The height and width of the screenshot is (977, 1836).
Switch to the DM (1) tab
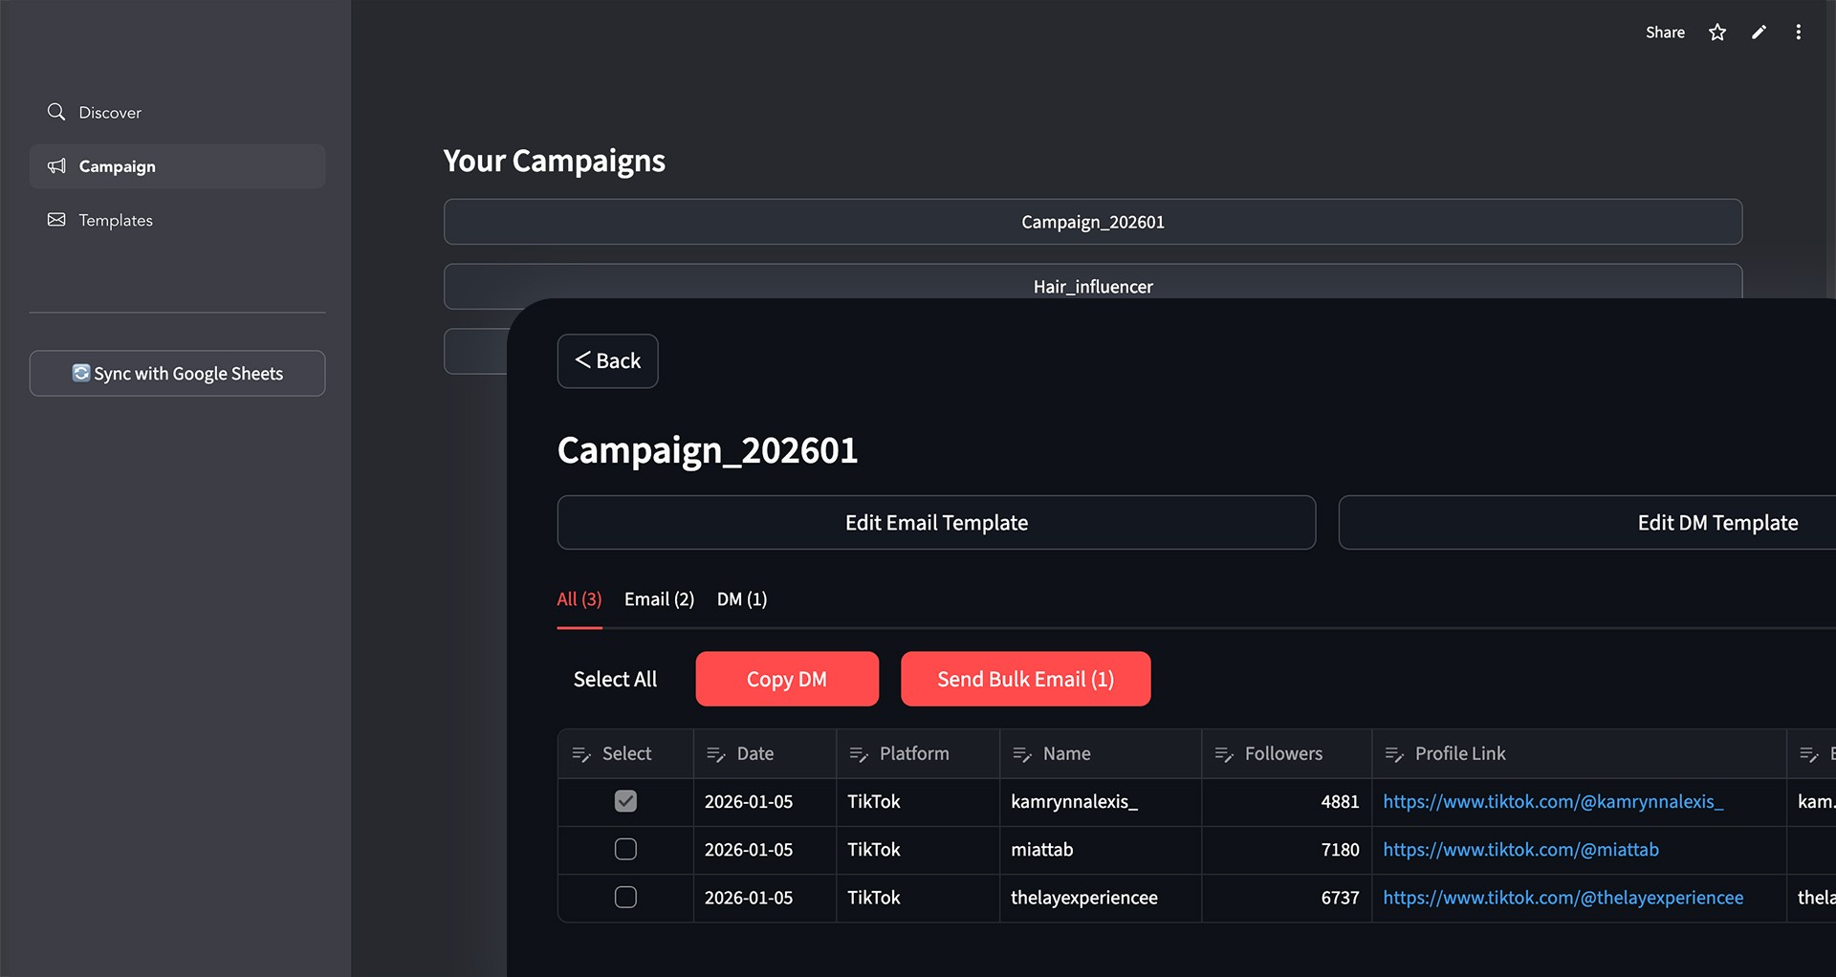[742, 599]
